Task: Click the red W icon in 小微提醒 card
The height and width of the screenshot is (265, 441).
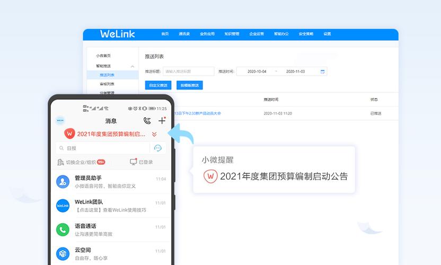Action: [x=210, y=176]
